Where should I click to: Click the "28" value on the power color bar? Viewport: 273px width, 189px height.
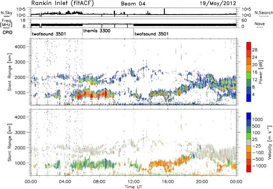(255, 50)
